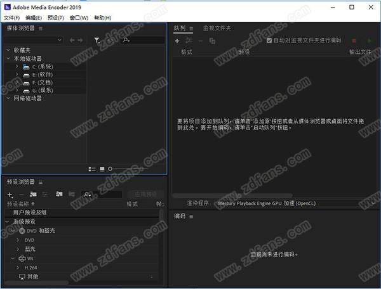This screenshot has width=381, height=289.
Task: Click the add source plus icon in queue panel
Action: click(177, 41)
